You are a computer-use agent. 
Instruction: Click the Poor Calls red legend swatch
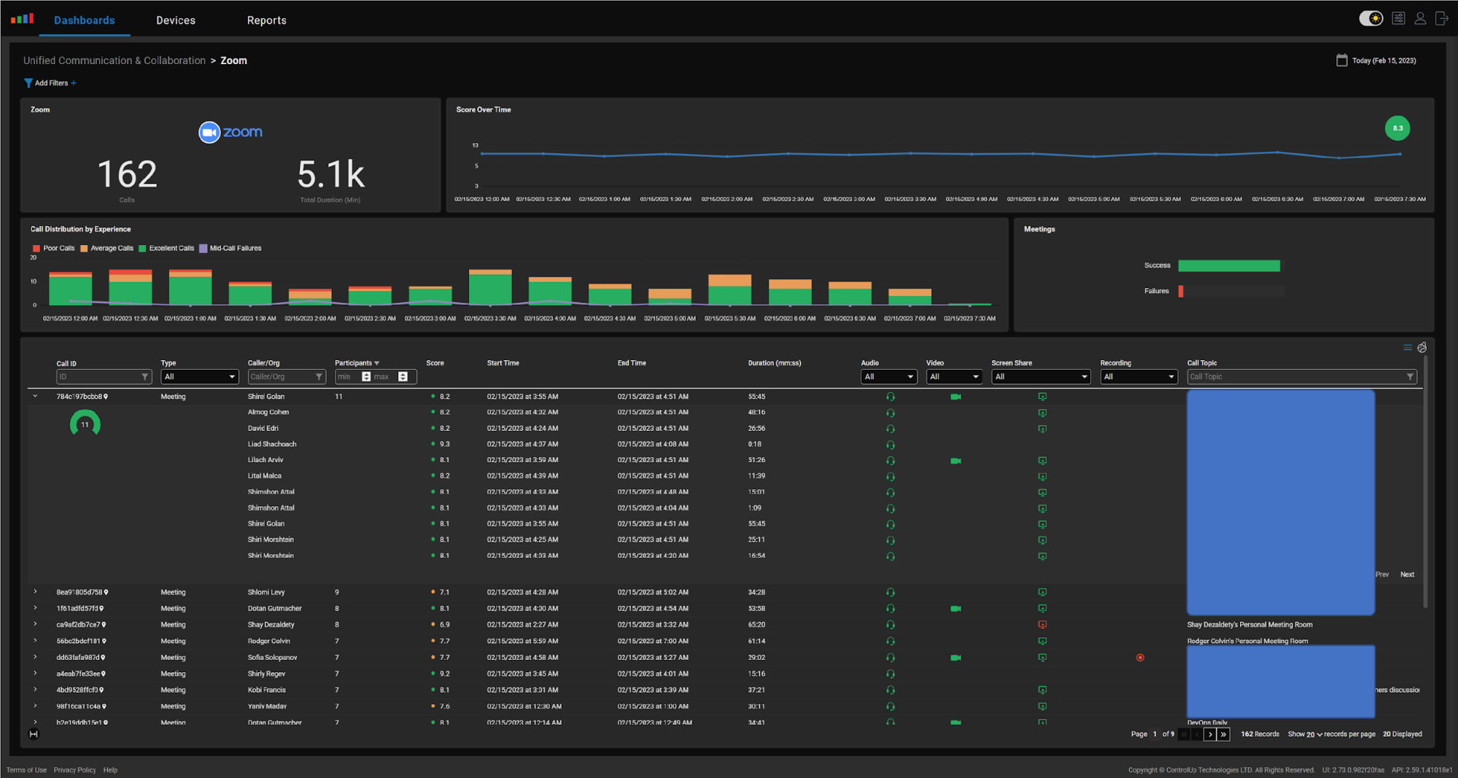[x=36, y=249]
